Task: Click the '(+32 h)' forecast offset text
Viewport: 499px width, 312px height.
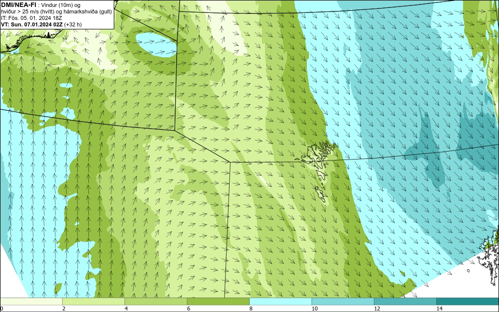Action: click(73, 24)
